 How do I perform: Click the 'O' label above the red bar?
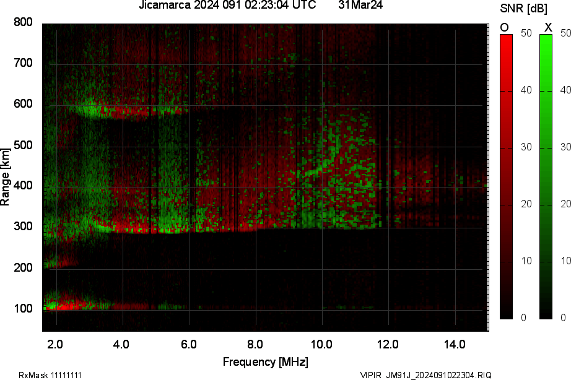505,27
